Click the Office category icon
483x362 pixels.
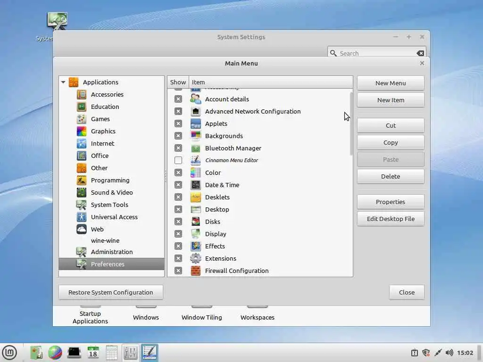[x=82, y=156]
